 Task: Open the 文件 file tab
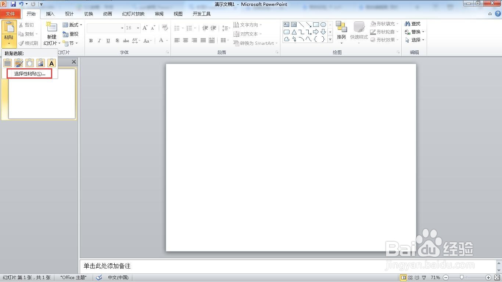pos(10,14)
